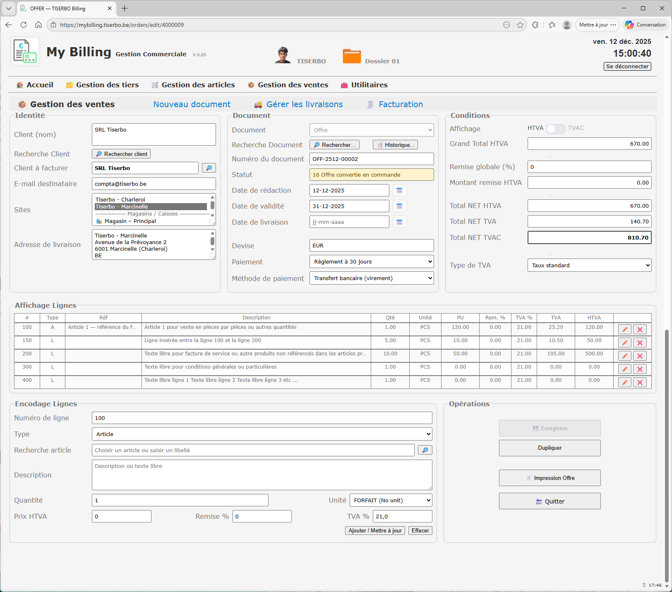Viewport: 672px width, 592px height.
Task: Switch display from HTVA to TVAC
Action: click(556, 129)
